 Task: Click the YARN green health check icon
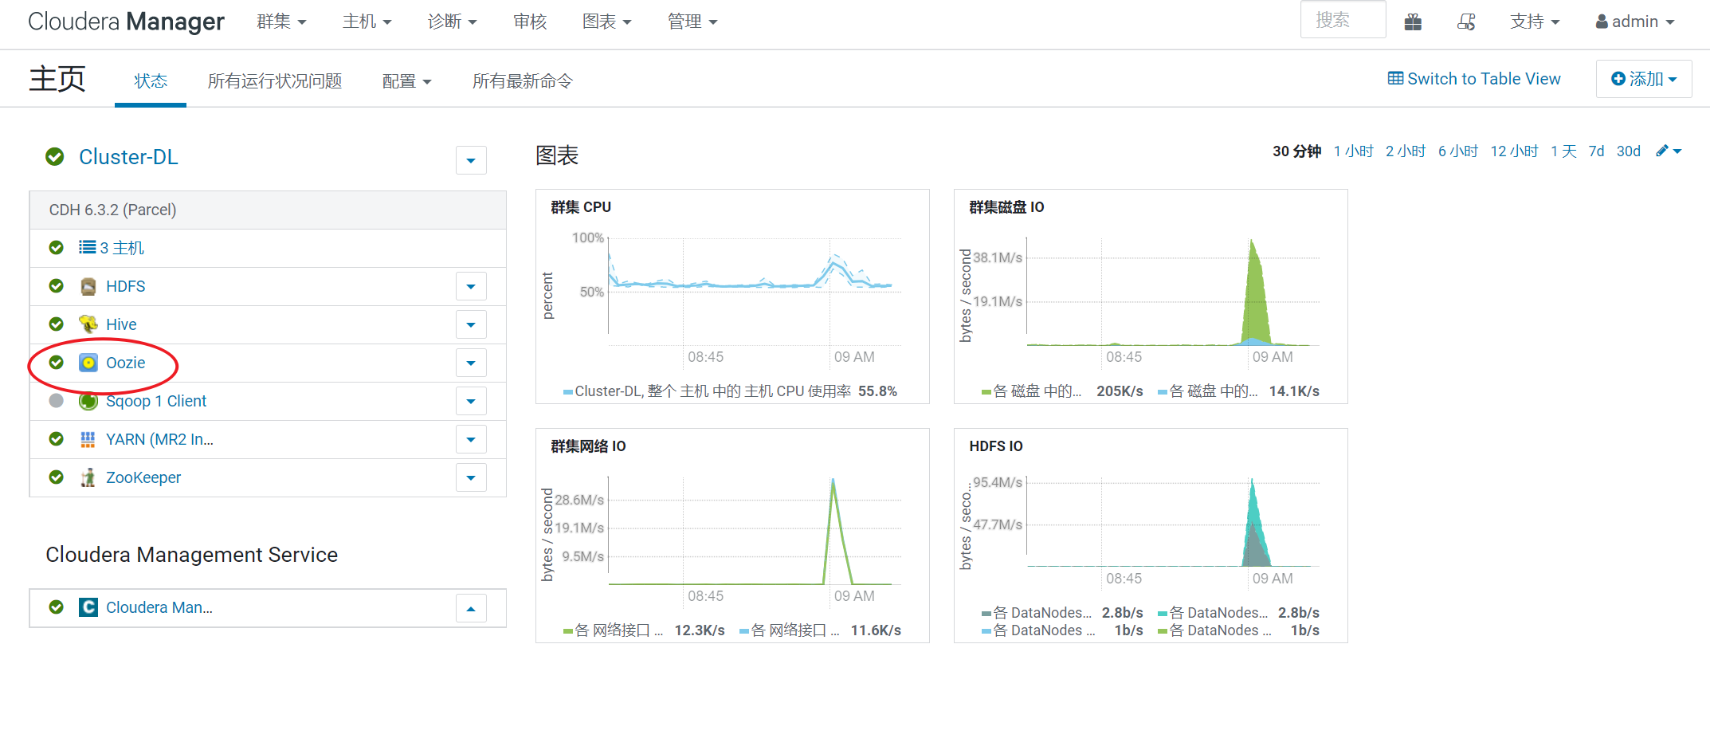pos(57,439)
